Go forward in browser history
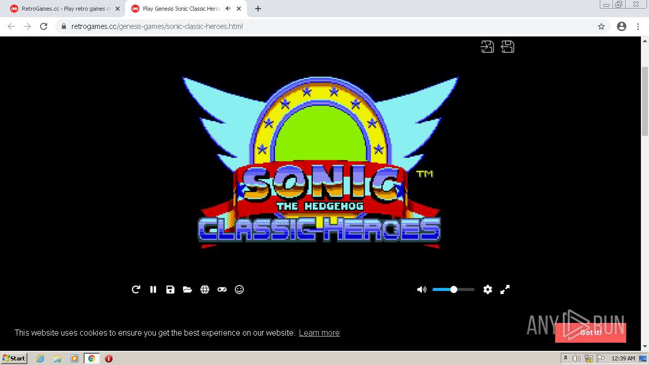 27,26
